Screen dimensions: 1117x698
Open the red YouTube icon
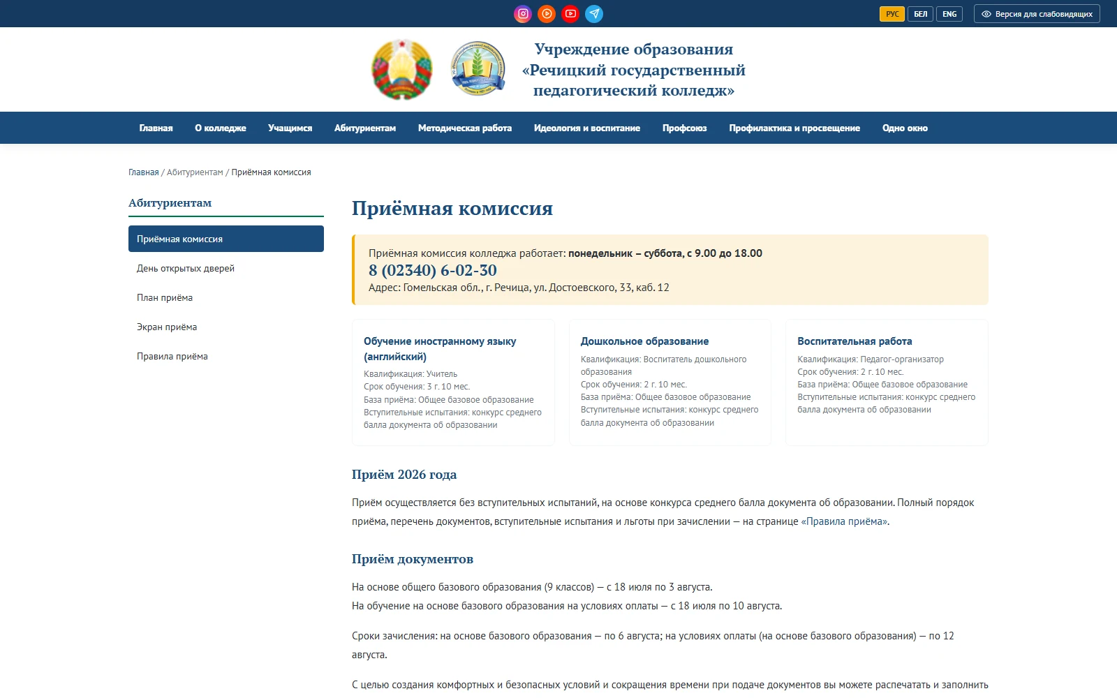point(570,14)
